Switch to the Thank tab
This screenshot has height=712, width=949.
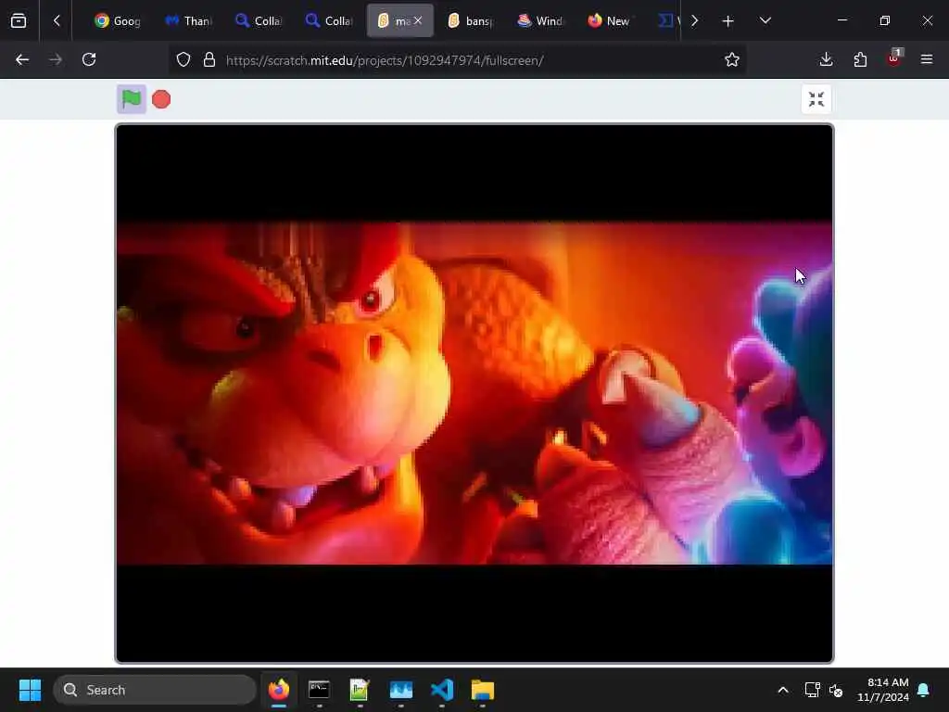[x=188, y=21]
